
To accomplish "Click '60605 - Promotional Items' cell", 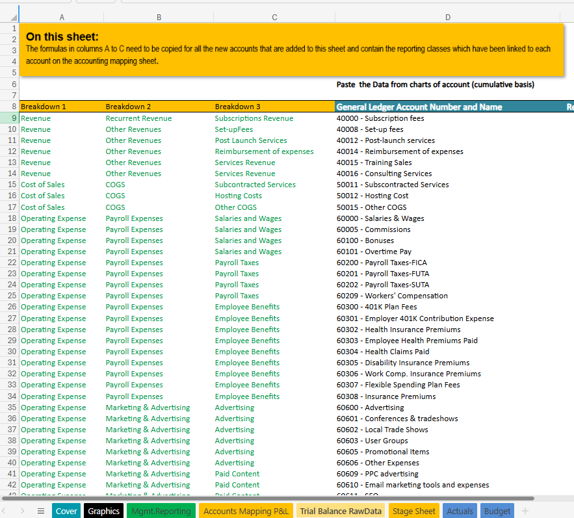I will coord(448,452).
